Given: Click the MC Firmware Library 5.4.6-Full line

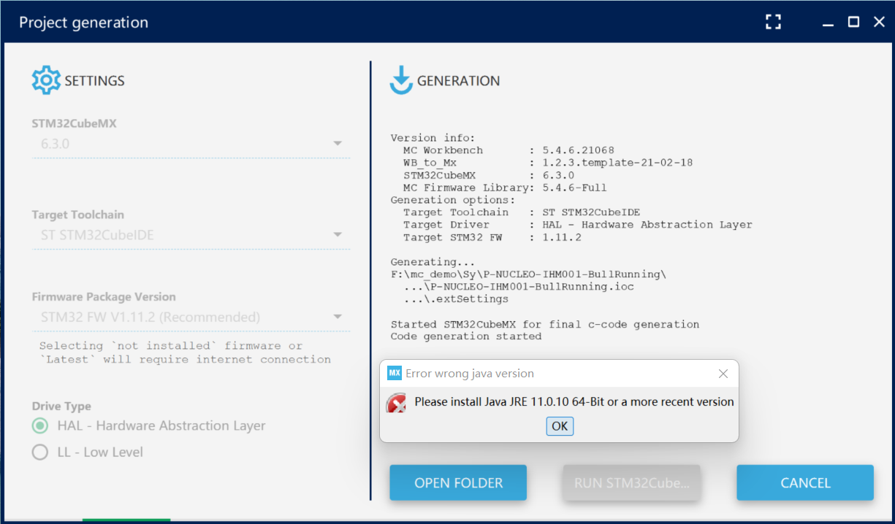Looking at the screenshot, I should (506, 188).
